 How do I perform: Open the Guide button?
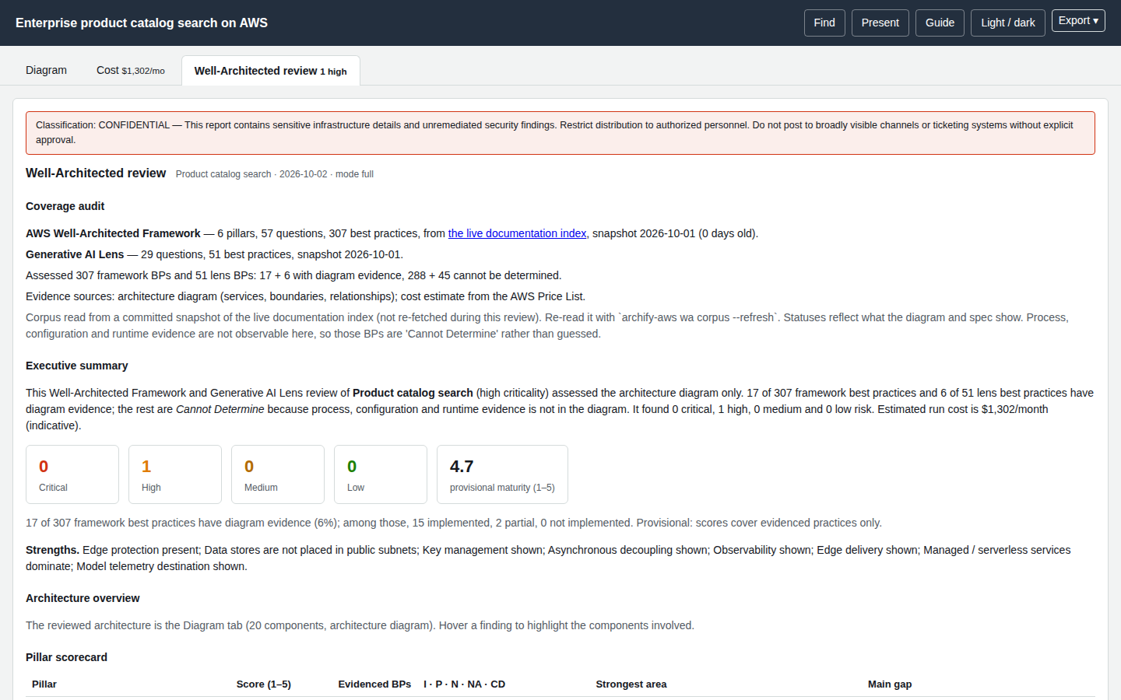click(x=940, y=23)
